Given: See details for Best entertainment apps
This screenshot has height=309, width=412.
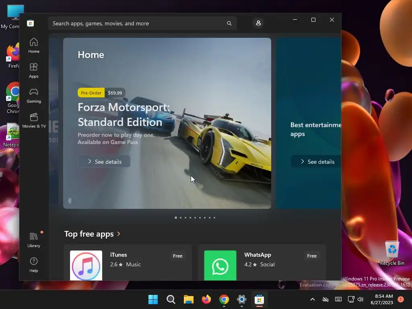Looking at the screenshot, I should (316, 162).
